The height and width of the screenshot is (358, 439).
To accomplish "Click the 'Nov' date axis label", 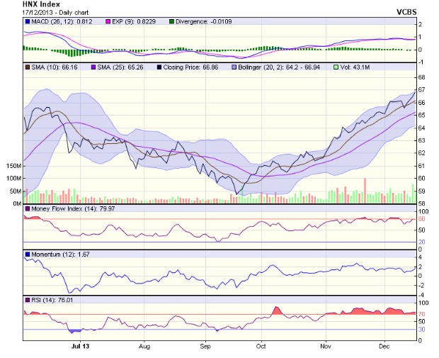I will [x=325, y=347].
